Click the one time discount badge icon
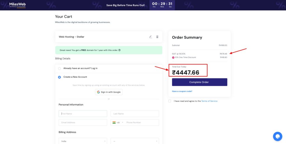Viewport: 286px width, 144px height. (173, 57)
